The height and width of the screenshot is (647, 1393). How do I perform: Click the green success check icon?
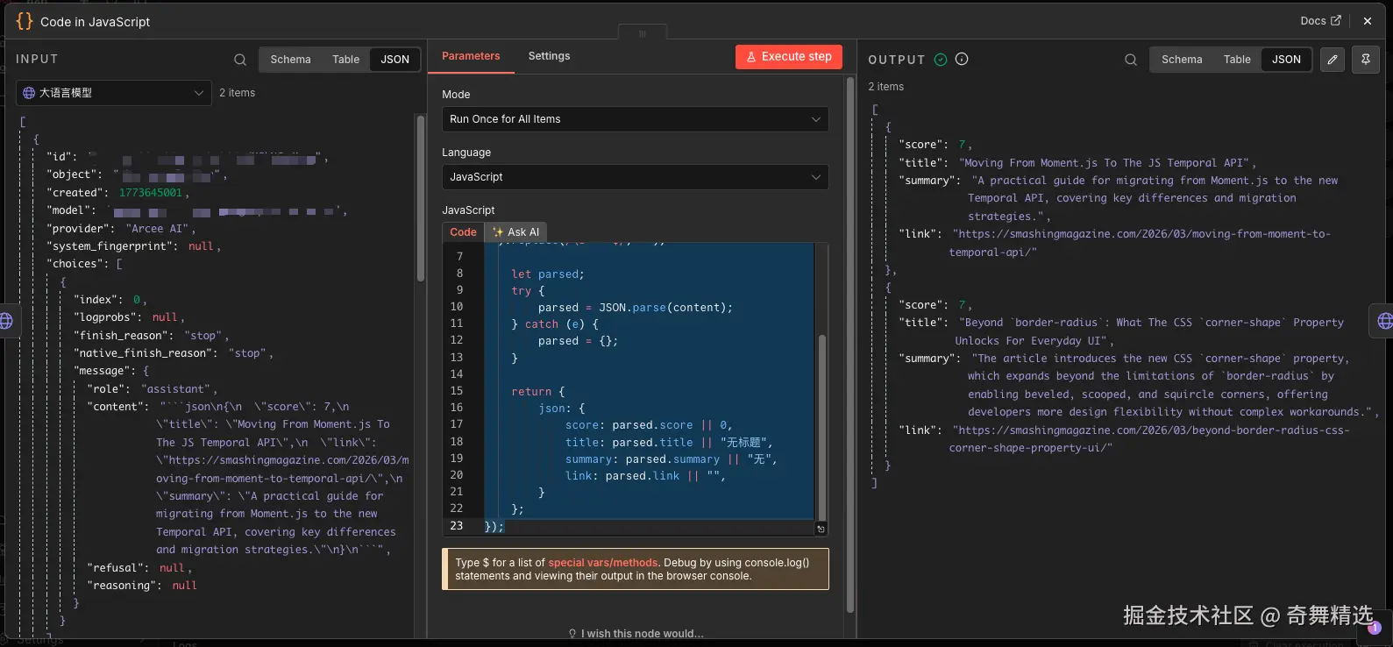click(x=941, y=60)
